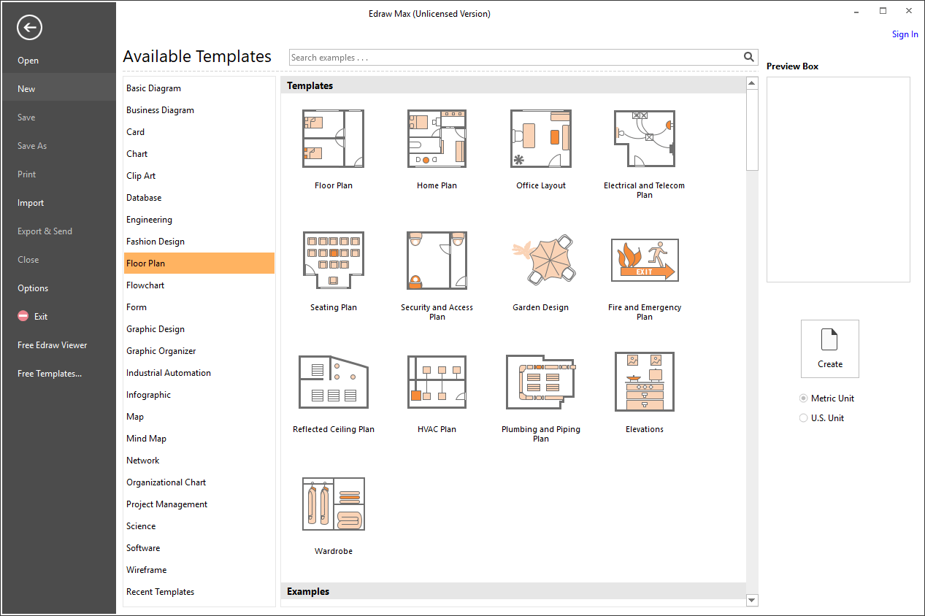Pick the Wardrobe template icon
925x616 pixels.
[x=334, y=504]
